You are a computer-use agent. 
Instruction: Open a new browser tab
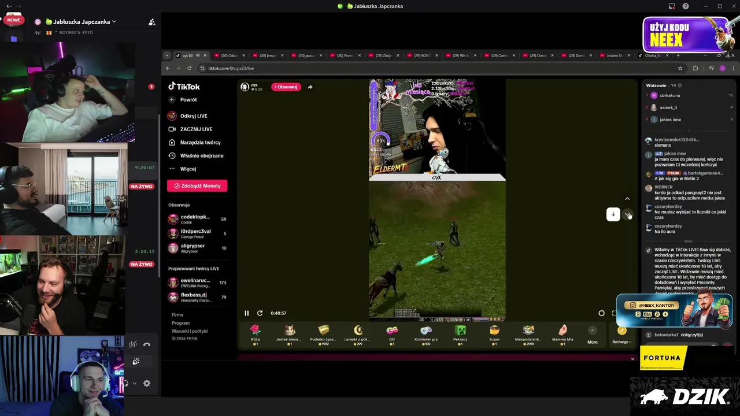[678, 55]
